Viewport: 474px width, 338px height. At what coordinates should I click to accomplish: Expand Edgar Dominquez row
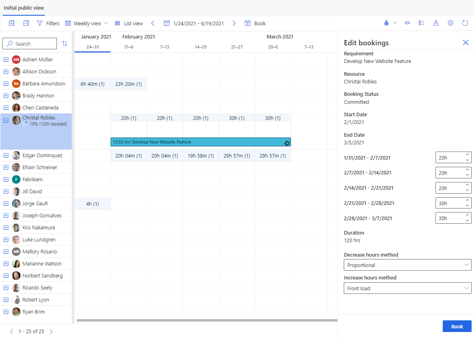(x=6, y=156)
